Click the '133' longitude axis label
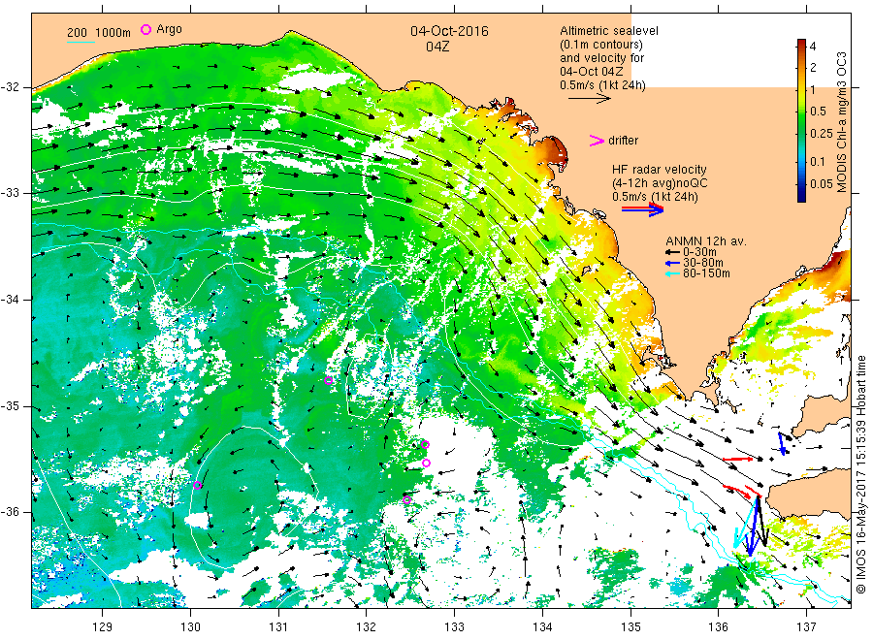Image resolution: width=873 pixels, height=640 pixels. point(454,627)
